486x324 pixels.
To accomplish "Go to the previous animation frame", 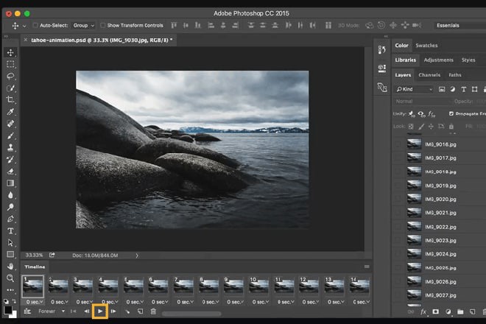I will point(87,311).
